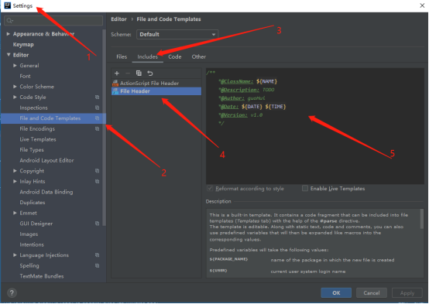Select Live Templates item
The height and width of the screenshot is (304, 429).
38,139
